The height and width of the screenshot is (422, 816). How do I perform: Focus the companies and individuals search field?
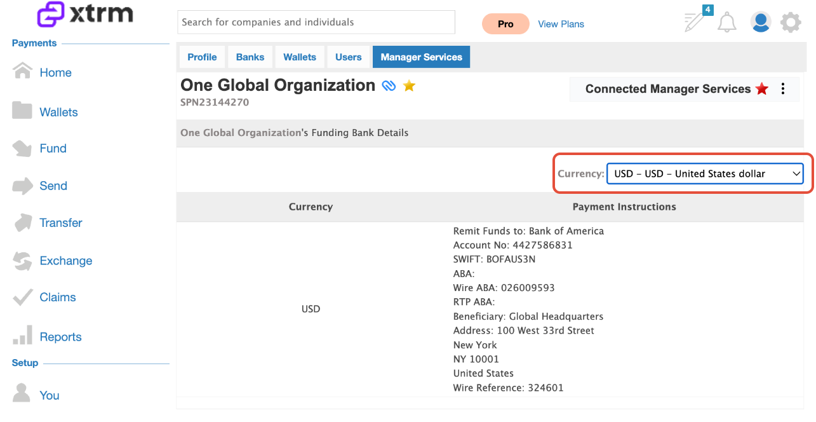(x=316, y=22)
